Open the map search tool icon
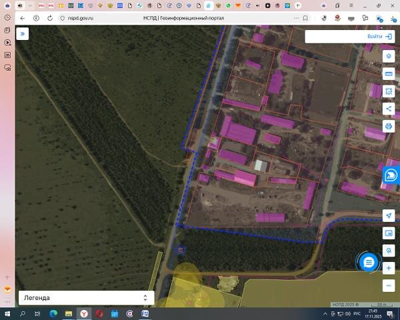Viewport: 400px width, 320px height. click(389, 251)
